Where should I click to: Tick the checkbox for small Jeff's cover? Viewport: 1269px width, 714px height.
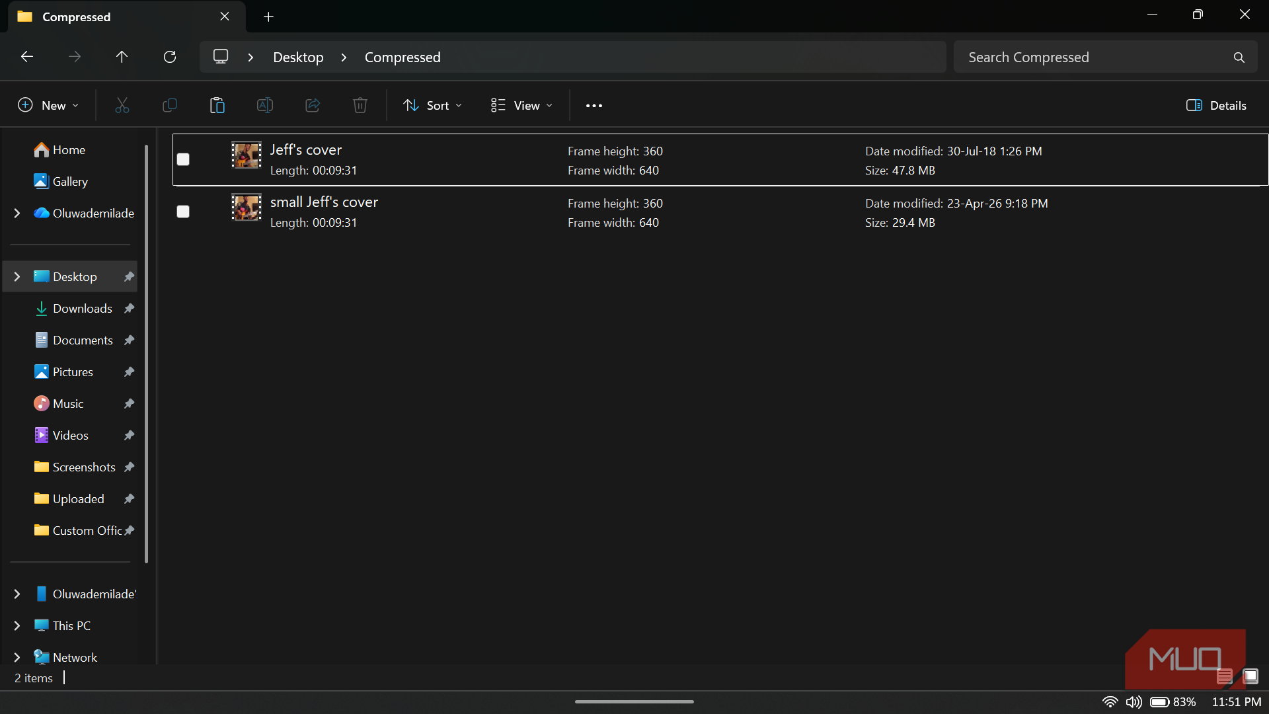[183, 212]
